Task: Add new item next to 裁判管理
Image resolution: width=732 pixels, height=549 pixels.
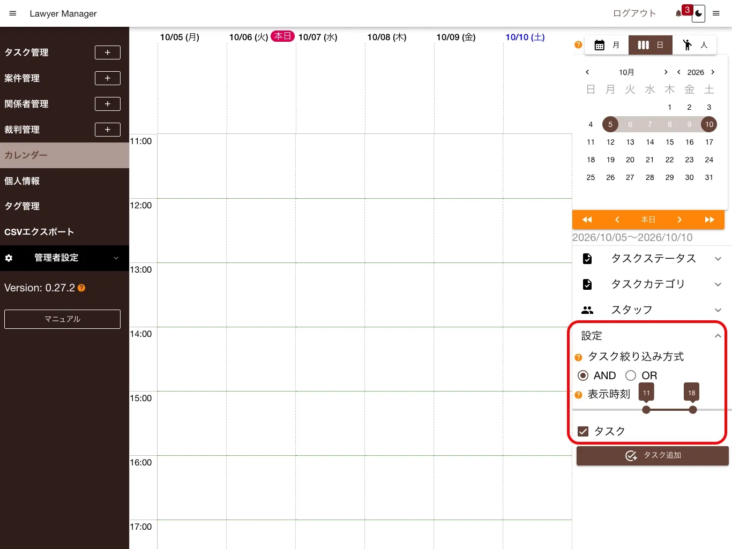Action: point(108,130)
